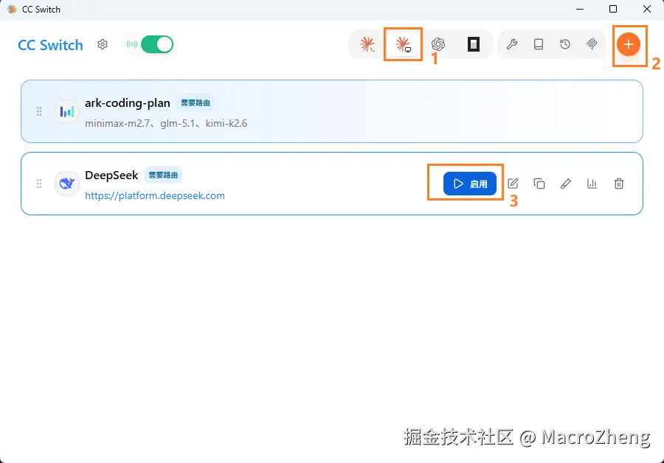This screenshot has width=664, height=463.
Task: Grab the drag handle of ark-coding-plan
Action: (39, 111)
